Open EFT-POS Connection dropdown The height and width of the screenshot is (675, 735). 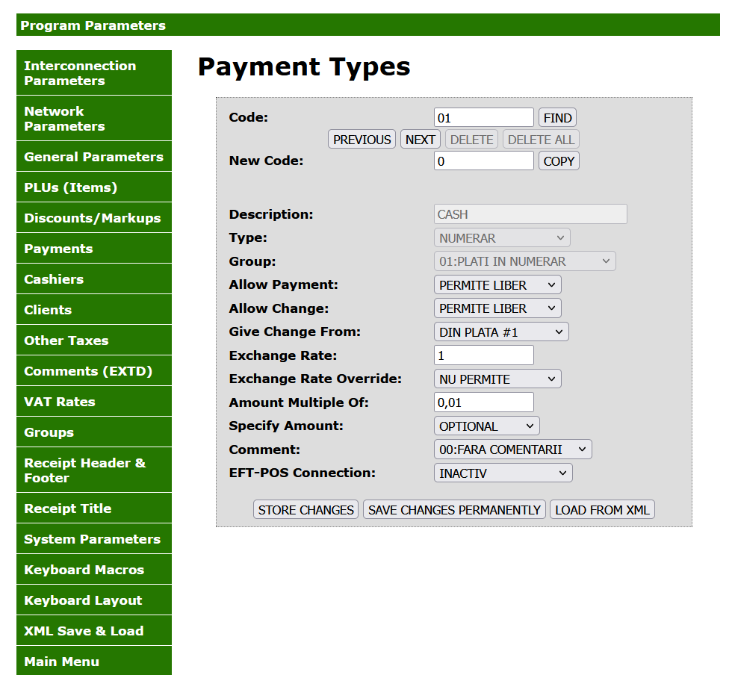pos(503,473)
